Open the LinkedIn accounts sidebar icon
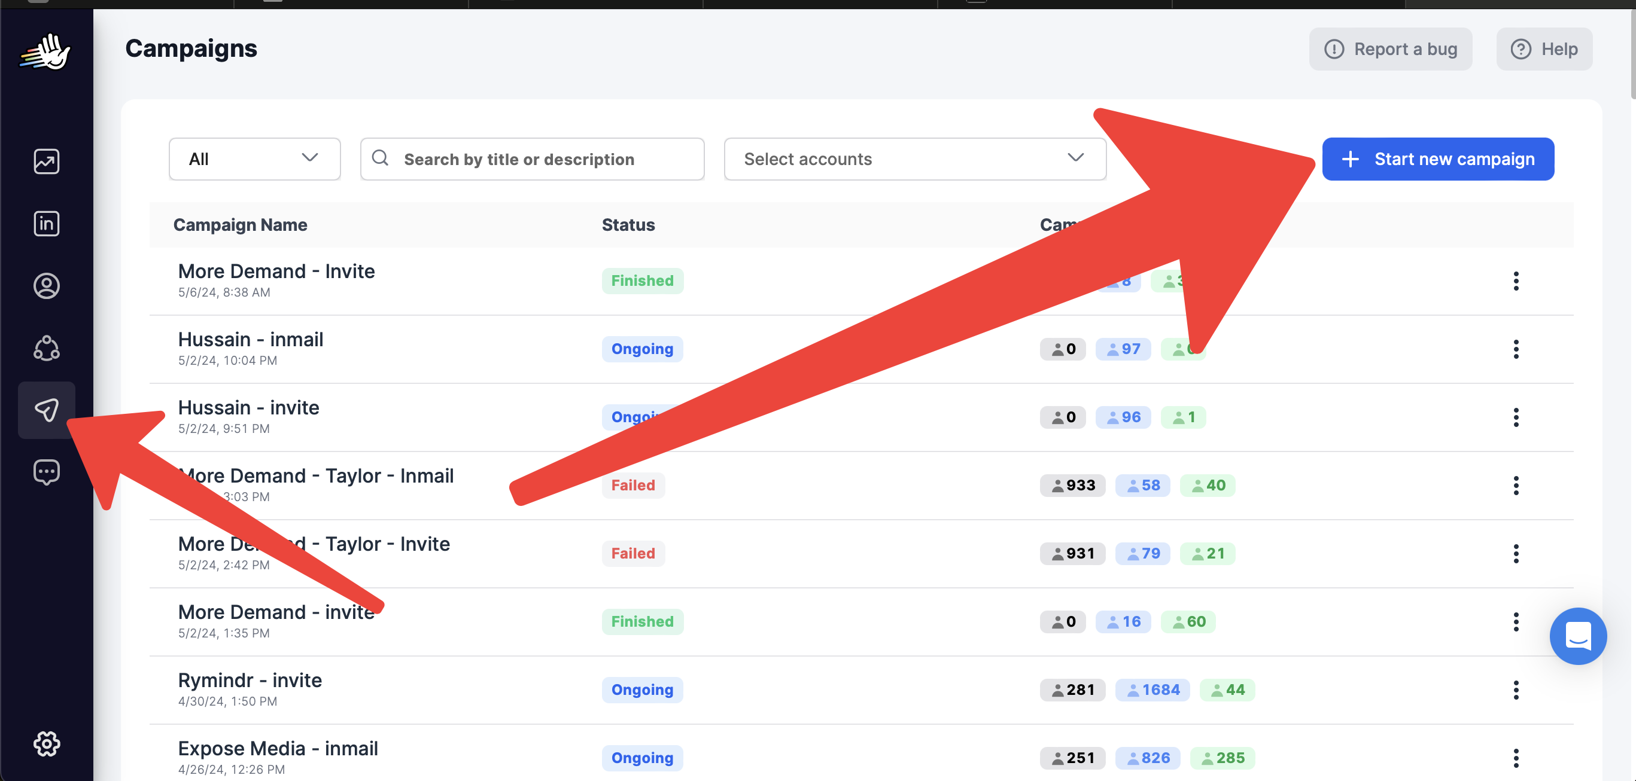 [x=46, y=223]
